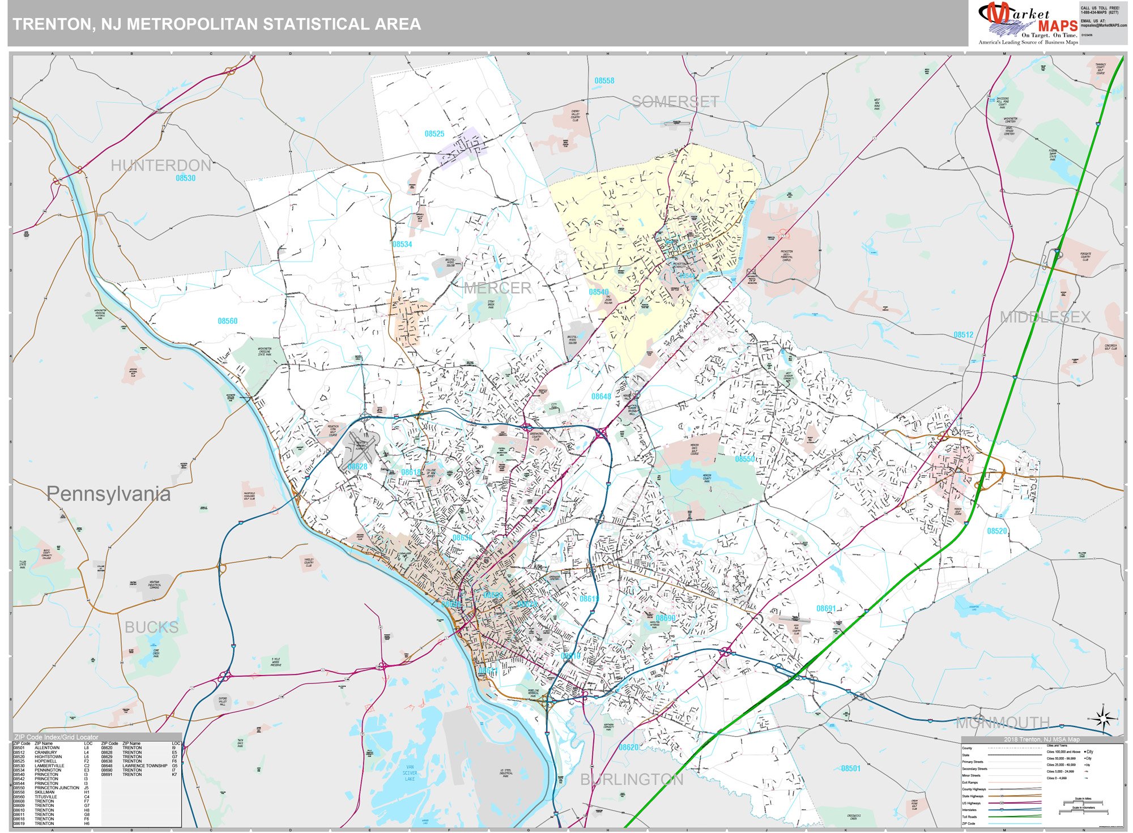The image size is (1133, 833).
Task: Click the Exit Ramps symbol in the legend
Action: click(1015, 783)
